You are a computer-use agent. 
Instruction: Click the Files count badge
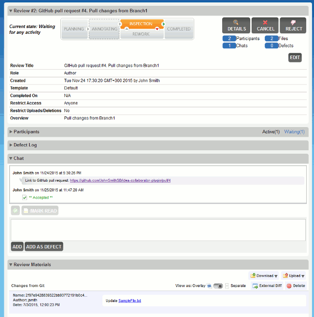point(271,38)
